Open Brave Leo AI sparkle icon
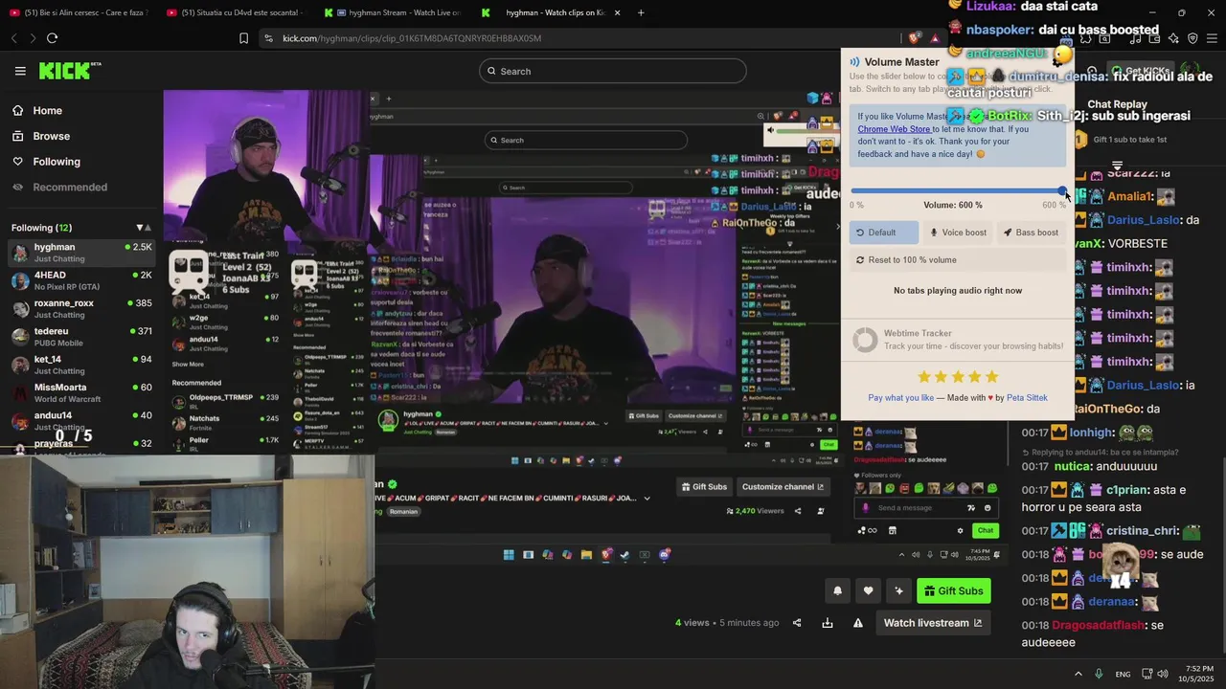1226x689 pixels. [1173, 38]
